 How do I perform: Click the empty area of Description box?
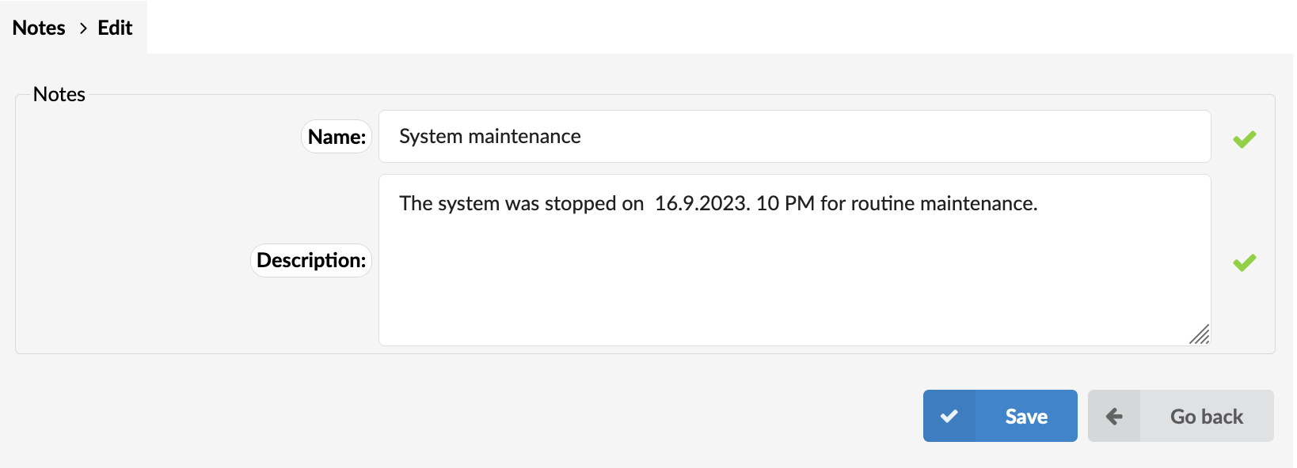click(x=795, y=285)
